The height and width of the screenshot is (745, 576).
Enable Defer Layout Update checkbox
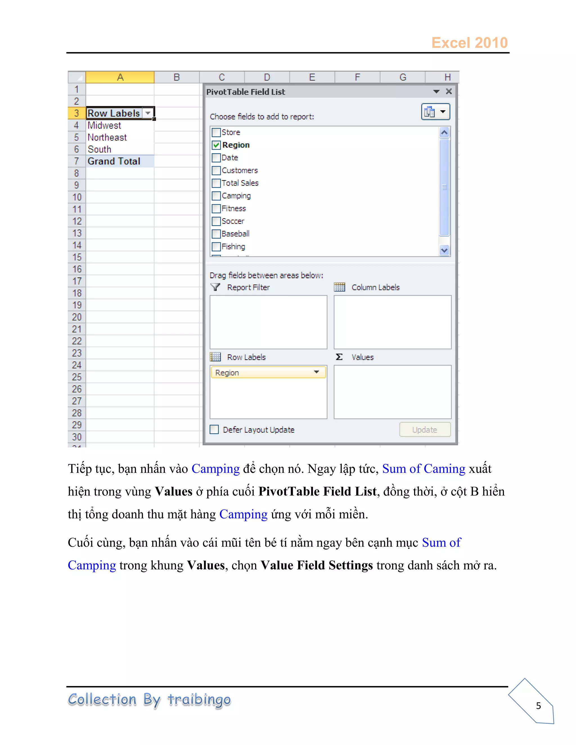pos(214,430)
